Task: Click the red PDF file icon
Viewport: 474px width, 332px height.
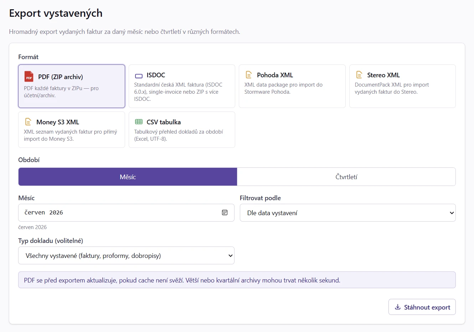Action: coord(29,77)
